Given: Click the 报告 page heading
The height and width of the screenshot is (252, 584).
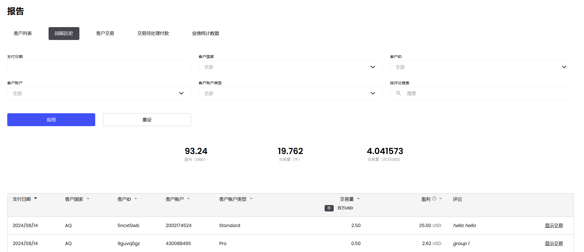Looking at the screenshot, I should [x=16, y=11].
